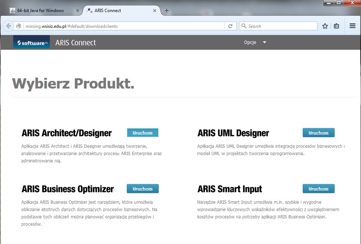This screenshot has width=361, height=244.
Task: Launch ARIS Smart Input with Uruchom
Action: (318, 189)
